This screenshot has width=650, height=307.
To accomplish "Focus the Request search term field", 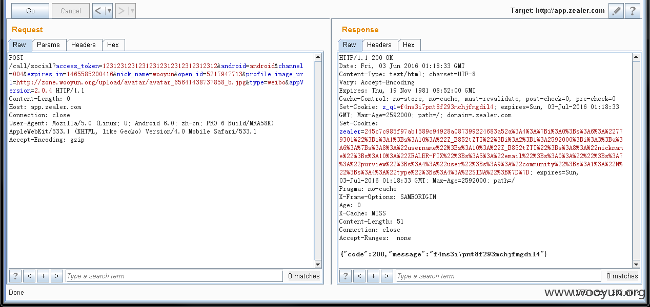I will pyautogui.click(x=174, y=276).
